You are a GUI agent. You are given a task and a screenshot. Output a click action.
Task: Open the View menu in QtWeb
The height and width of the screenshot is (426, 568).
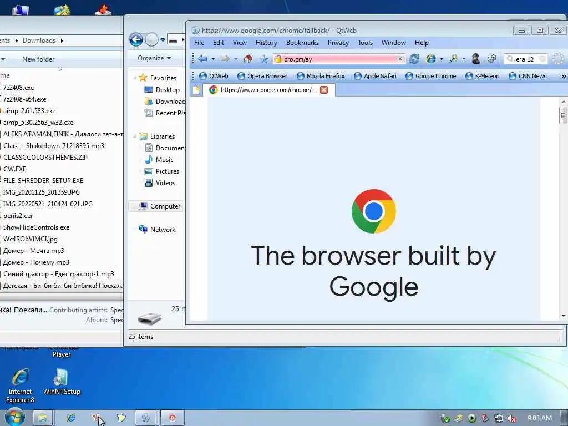[240, 43]
